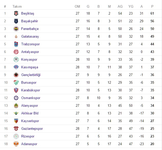162x150 pixels.
Task: Open the Gençlerbirliği team link
Action: pos(31,75)
